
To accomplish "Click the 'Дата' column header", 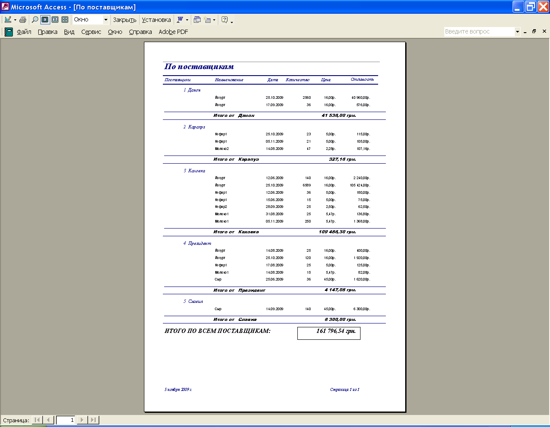I will pyautogui.click(x=273, y=80).
